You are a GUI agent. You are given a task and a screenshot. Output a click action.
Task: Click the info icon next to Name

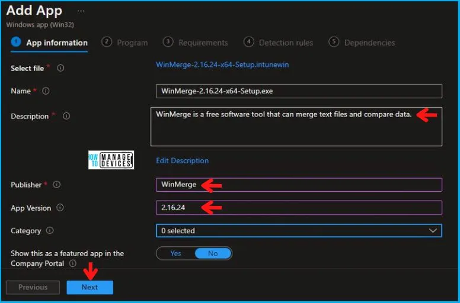pos(46,91)
